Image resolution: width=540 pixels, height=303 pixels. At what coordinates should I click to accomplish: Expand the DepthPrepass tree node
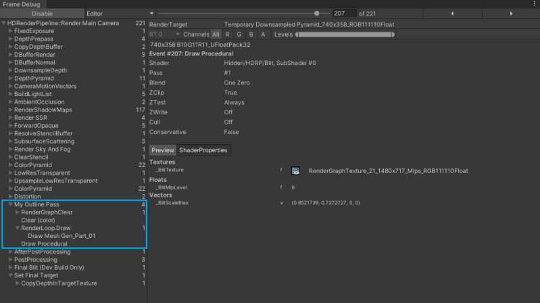11,39
